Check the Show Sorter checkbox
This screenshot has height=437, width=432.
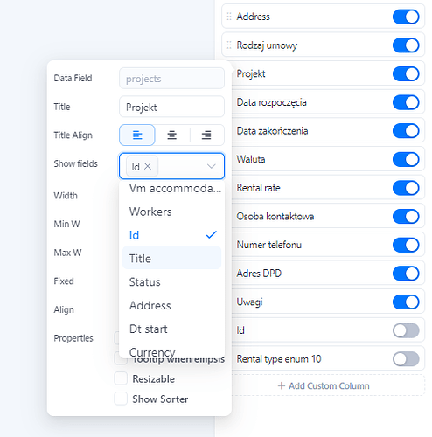pos(121,399)
